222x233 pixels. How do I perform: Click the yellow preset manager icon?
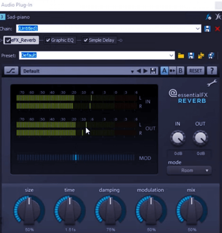[x=201, y=56]
